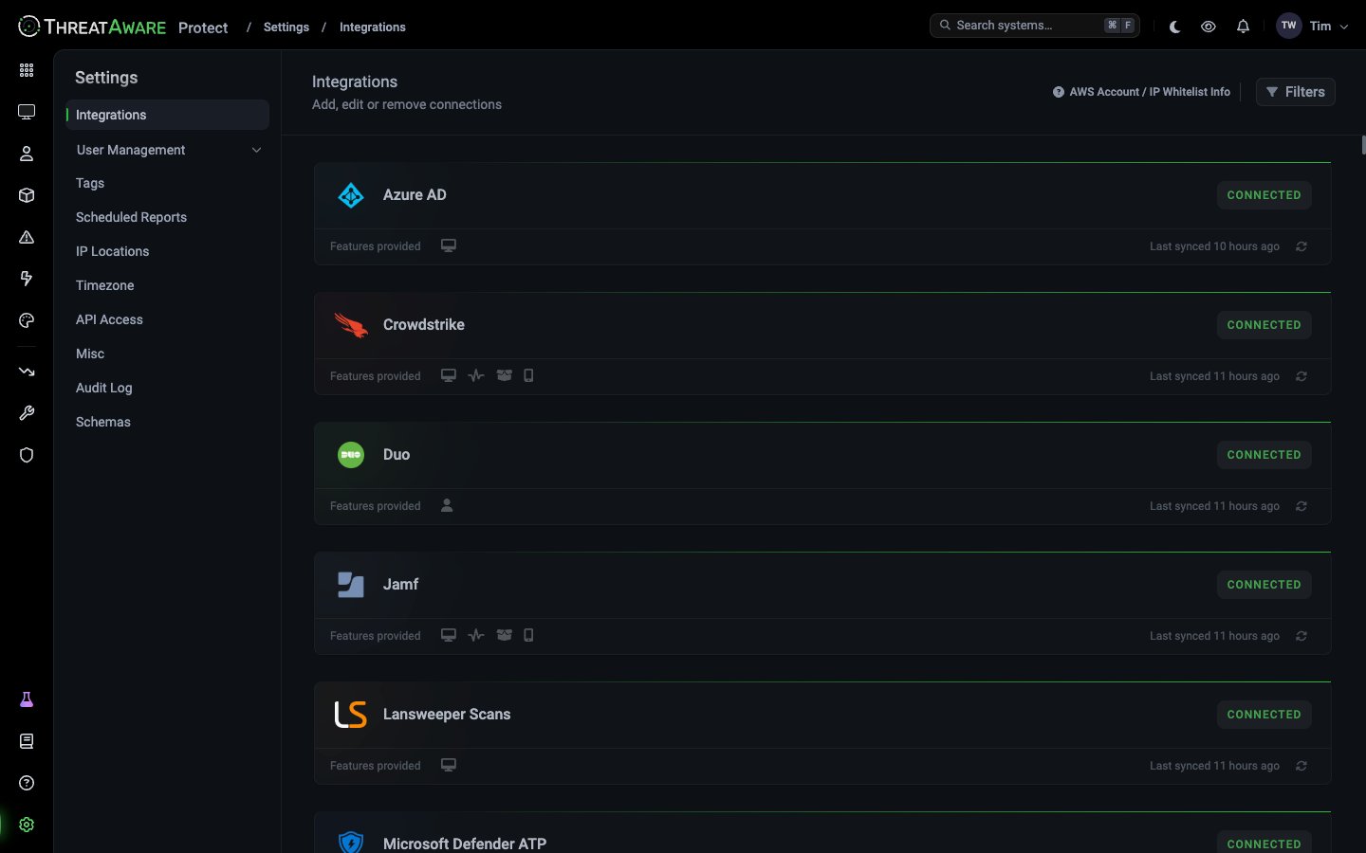Open the wrench tools icon in left rail
The height and width of the screenshot is (853, 1366).
(27, 413)
